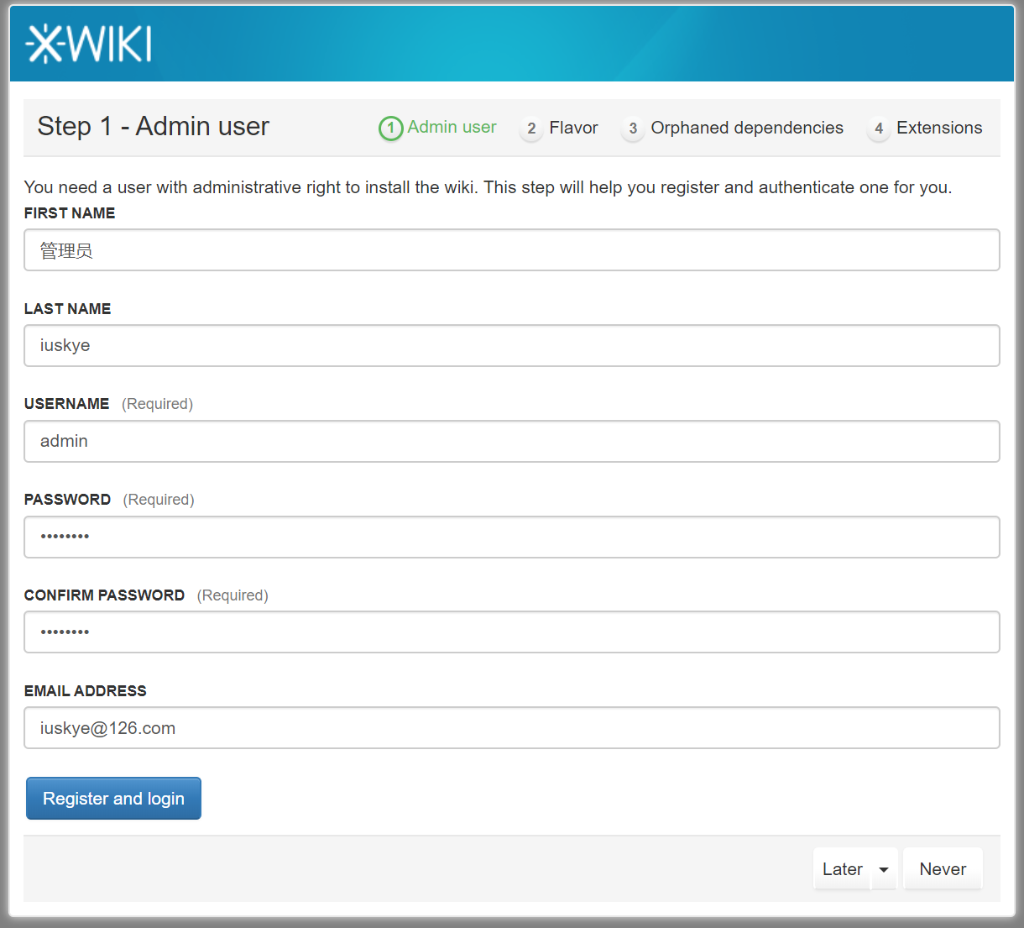Click the XWiki logo in header

(89, 44)
